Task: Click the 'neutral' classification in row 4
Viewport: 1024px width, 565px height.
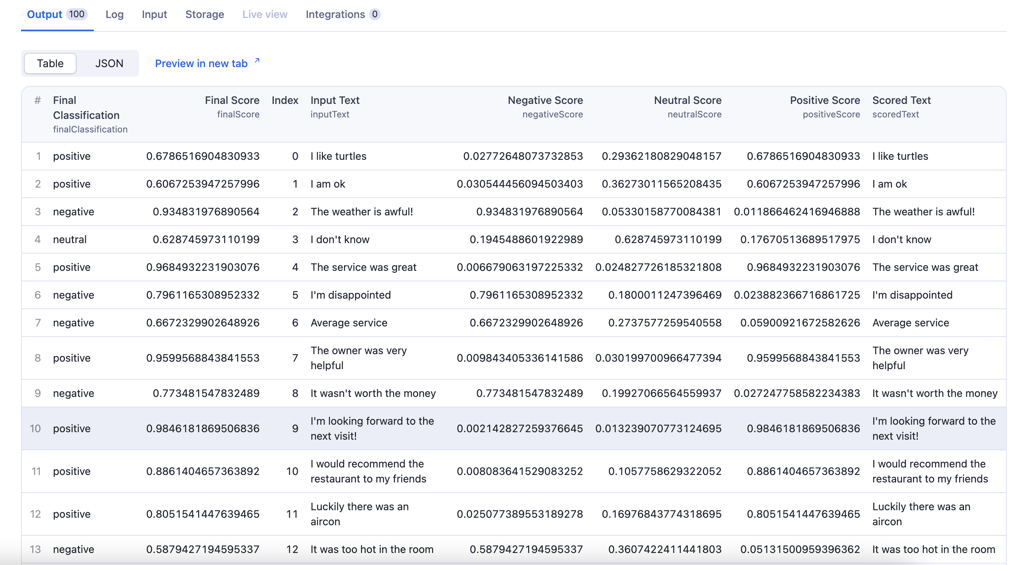Action: coord(70,239)
